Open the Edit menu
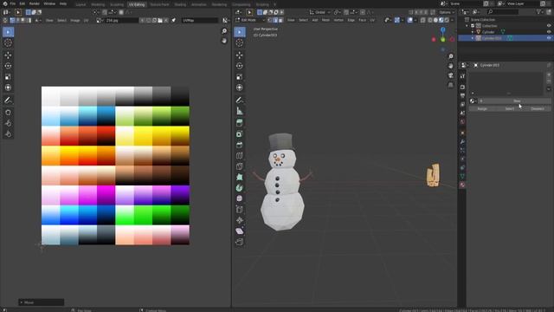Image resolution: width=554 pixels, height=312 pixels. (x=23, y=3)
